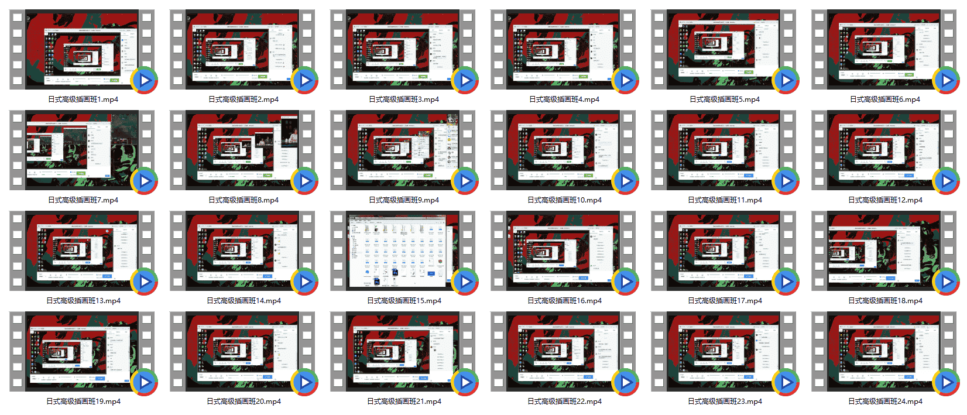Select the thumbnail of 日式高级插画班9.mp4
967x415 pixels.
403,150
